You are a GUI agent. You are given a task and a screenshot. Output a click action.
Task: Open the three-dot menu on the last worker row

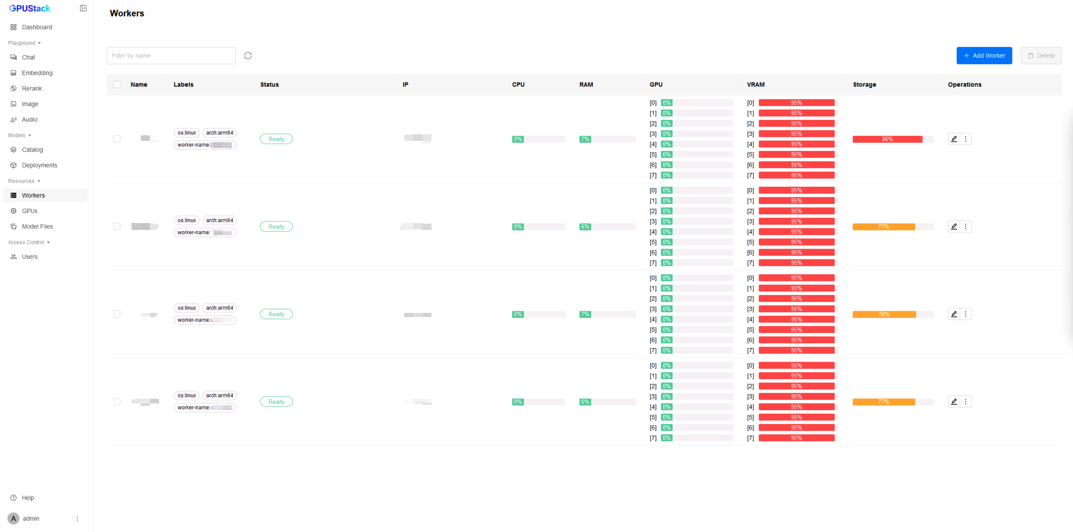coord(965,401)
